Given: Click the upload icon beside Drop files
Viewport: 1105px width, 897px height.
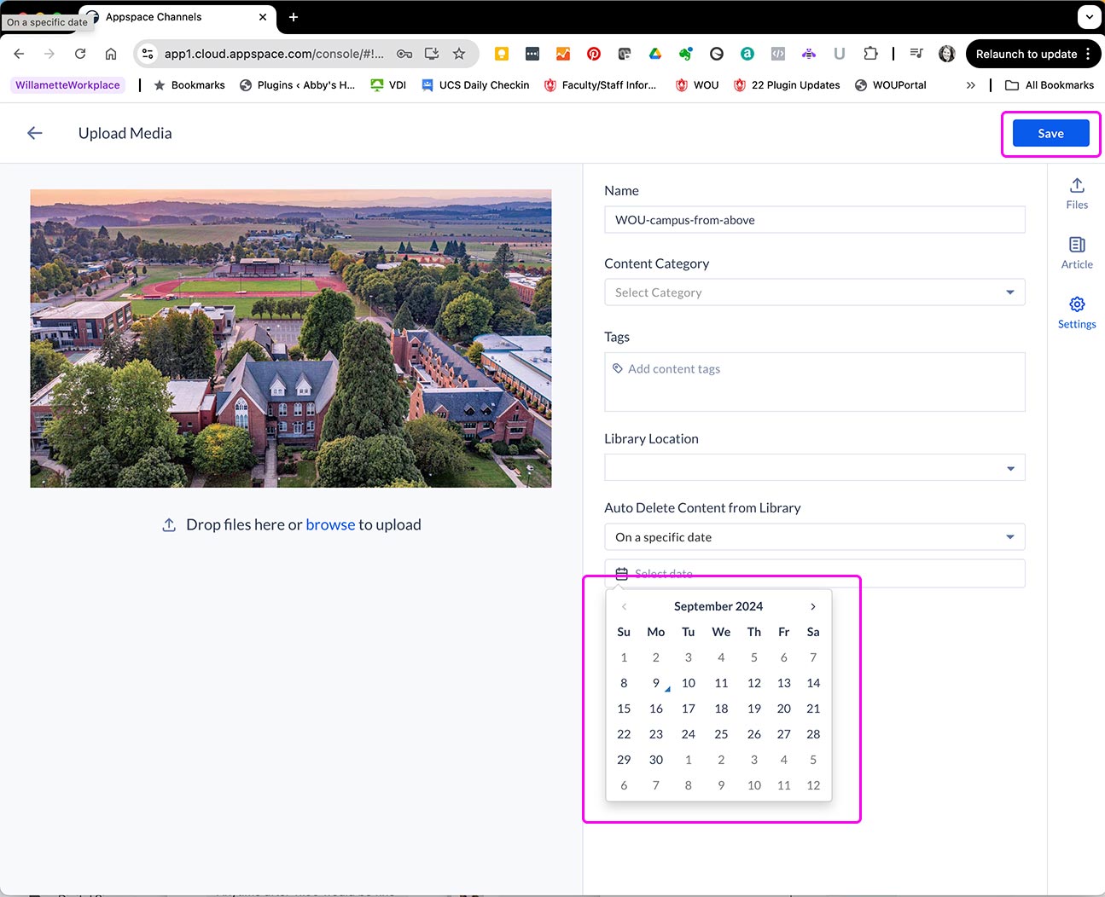Looking at the screenshot, I should point(169,525).
